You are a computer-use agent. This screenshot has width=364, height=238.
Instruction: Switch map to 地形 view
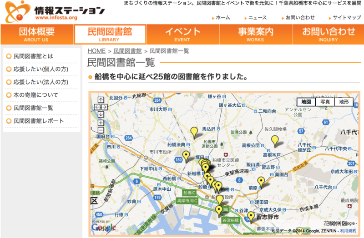[344, 102]
